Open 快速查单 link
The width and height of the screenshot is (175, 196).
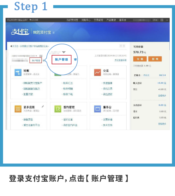[x=108, y=83]
